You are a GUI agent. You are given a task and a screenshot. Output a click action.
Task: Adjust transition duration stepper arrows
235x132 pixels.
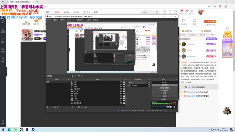pyautogui.click(x=149, y=85)
